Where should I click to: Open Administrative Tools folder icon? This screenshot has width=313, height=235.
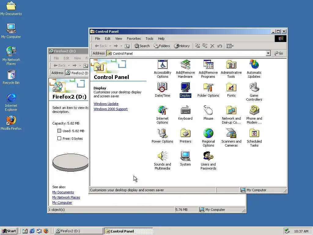231,69
